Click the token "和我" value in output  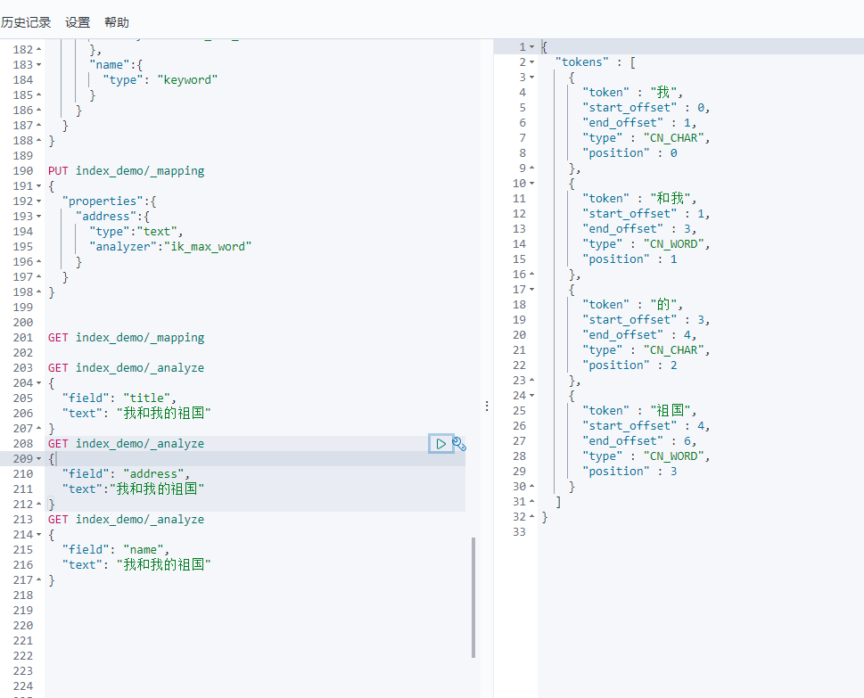pyautogui.click(x=670, y=199)
